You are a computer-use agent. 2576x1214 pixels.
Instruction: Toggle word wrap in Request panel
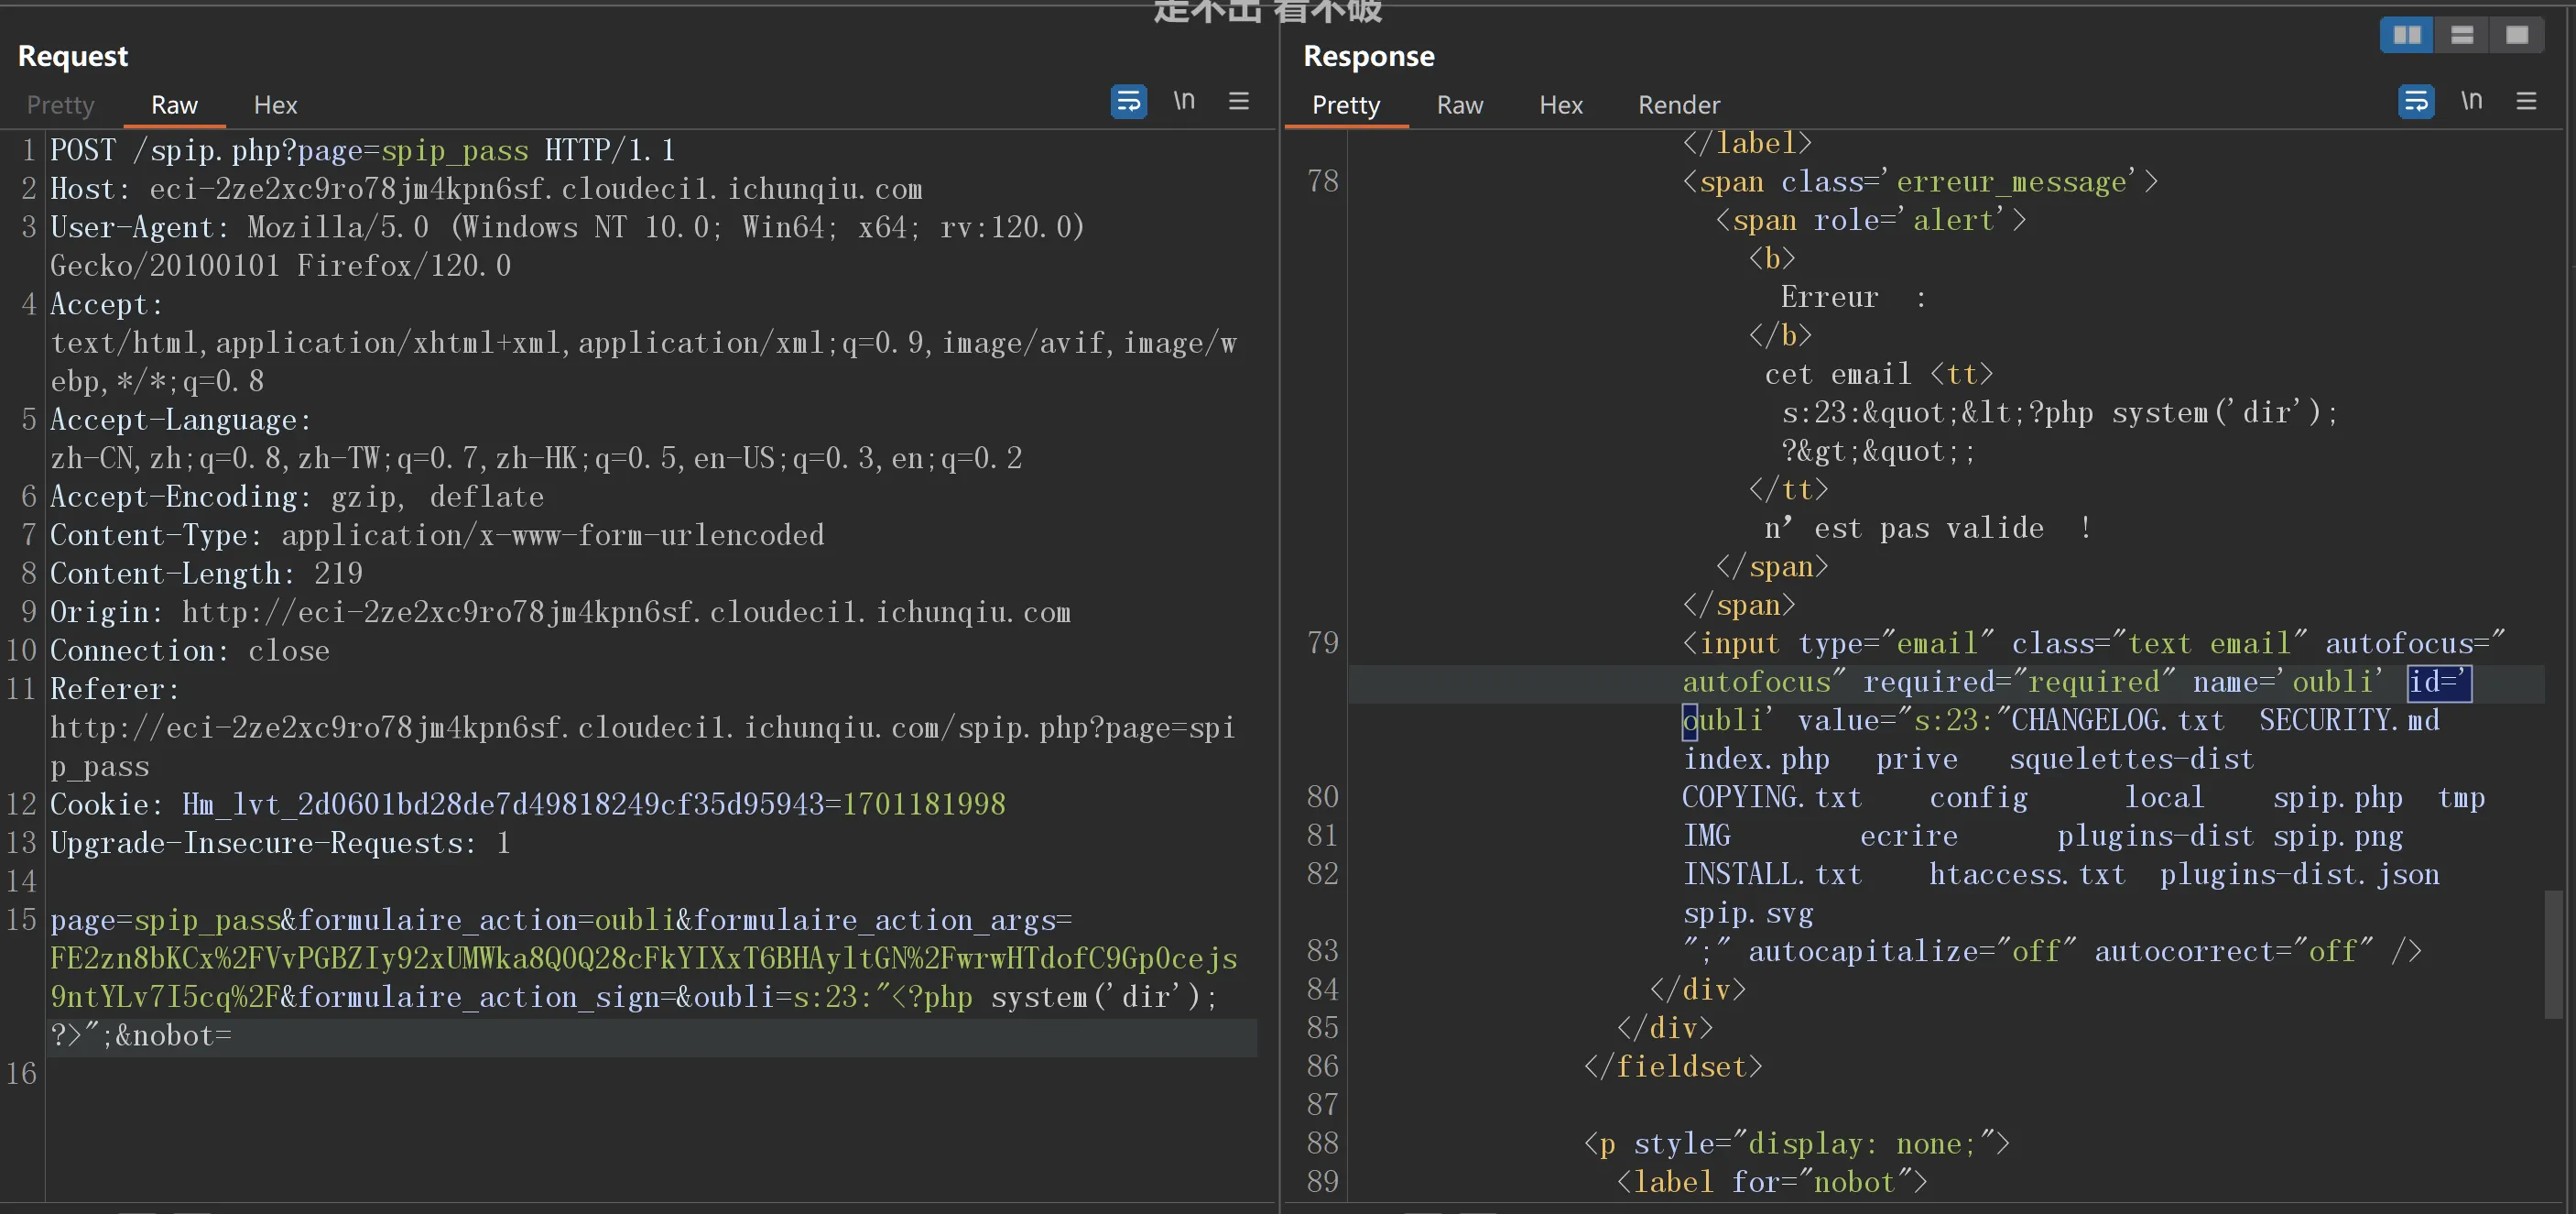pyautogui.click(x=1128, y=101)
